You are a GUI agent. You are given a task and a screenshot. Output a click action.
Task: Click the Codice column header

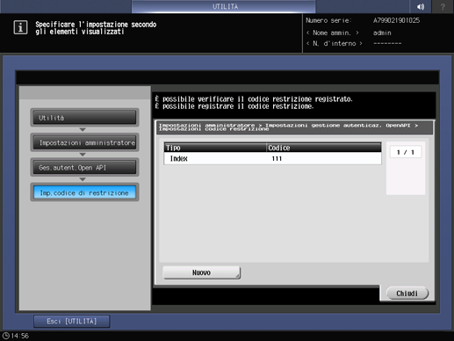pyautogui.click(x=324, y=148)
